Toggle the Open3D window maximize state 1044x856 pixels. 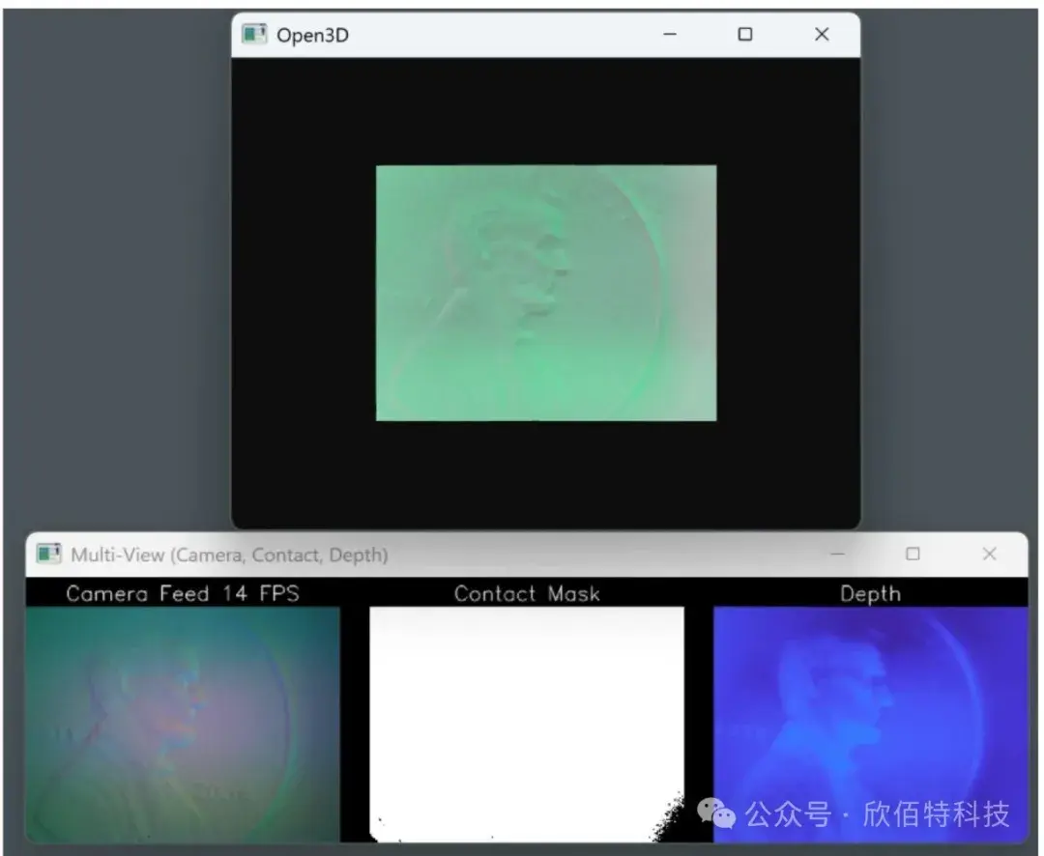pos(745,34)
